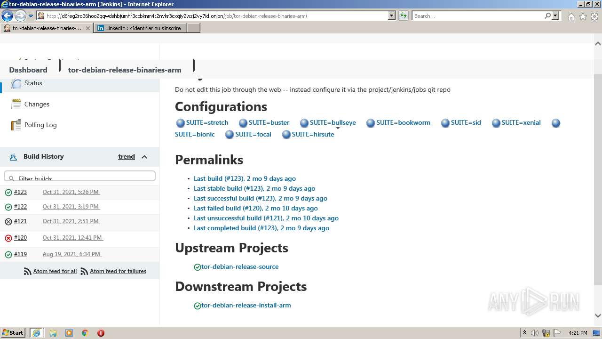The height and width of the screenshot is (339, 602).
Task: Switch to the tor-debian-release-binaries browser tab
Action: pyautogui.click(x=46, y=28)
